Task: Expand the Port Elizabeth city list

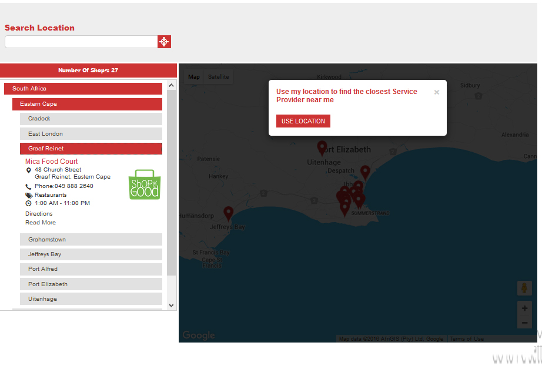Action: tap(91, 284)
